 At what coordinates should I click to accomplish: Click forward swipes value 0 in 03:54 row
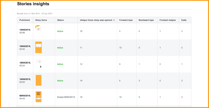click(160, 64)
